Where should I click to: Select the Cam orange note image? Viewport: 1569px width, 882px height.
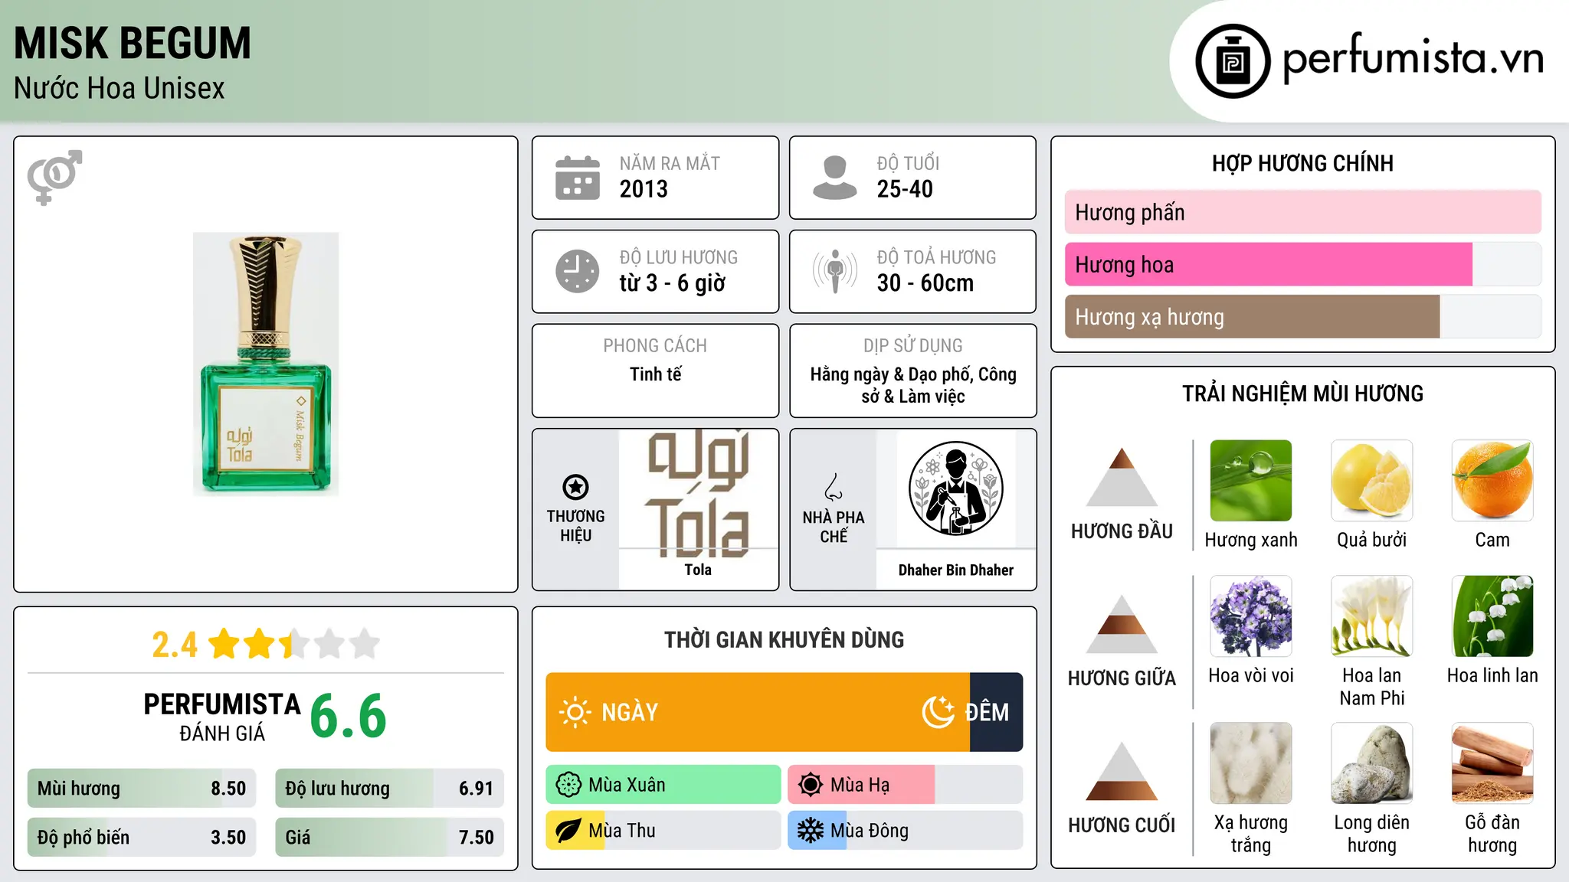pyautogui.click(x=1492, y=481)
